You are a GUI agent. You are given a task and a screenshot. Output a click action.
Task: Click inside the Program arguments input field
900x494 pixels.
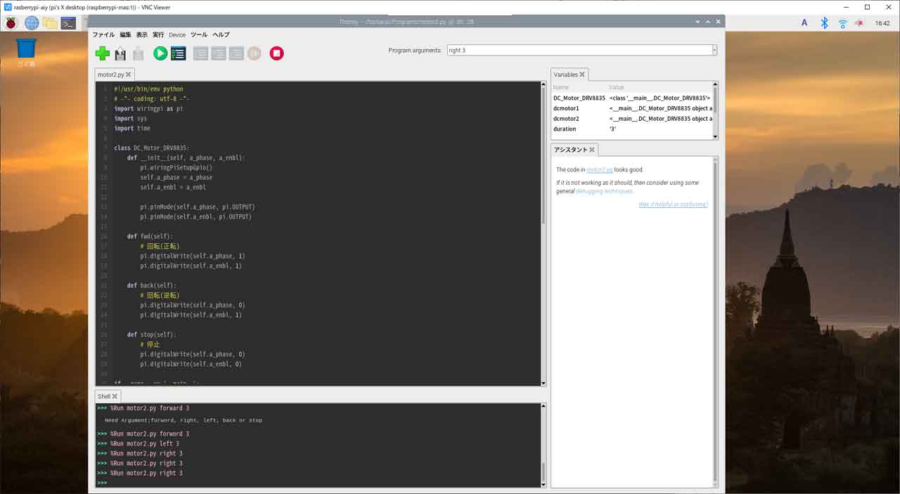click(577, 50)
